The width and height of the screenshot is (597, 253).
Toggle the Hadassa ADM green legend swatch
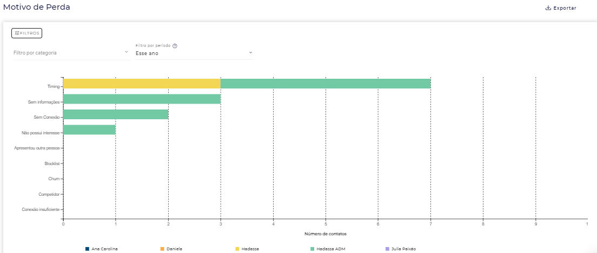313,249
